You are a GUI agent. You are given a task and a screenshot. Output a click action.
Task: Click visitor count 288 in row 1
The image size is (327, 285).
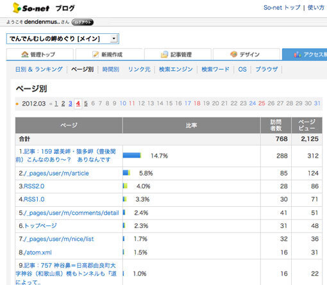point(282,156)
